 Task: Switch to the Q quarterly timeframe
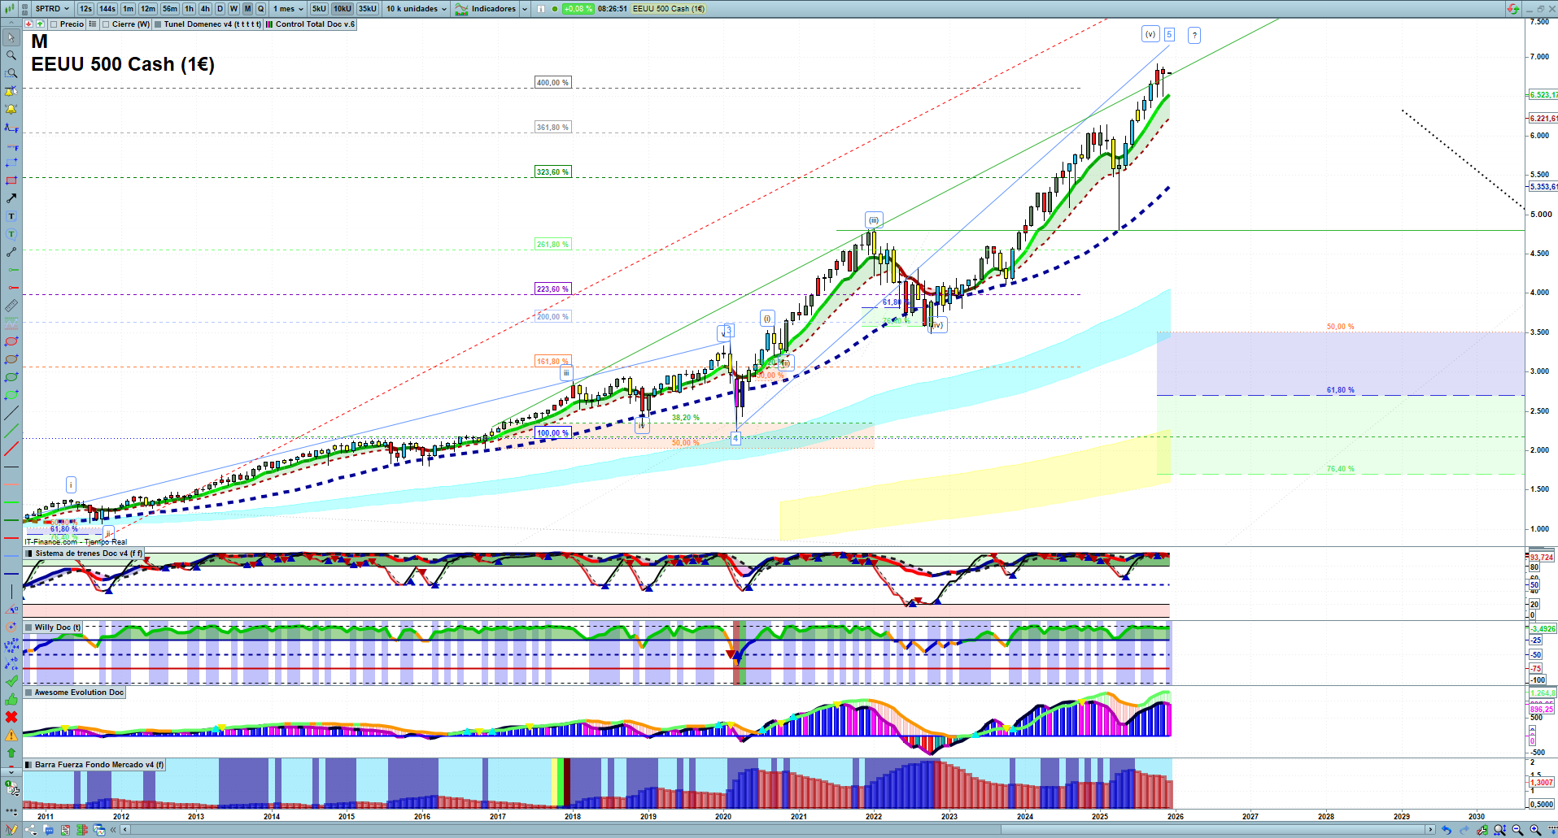[x=261, y=9]
